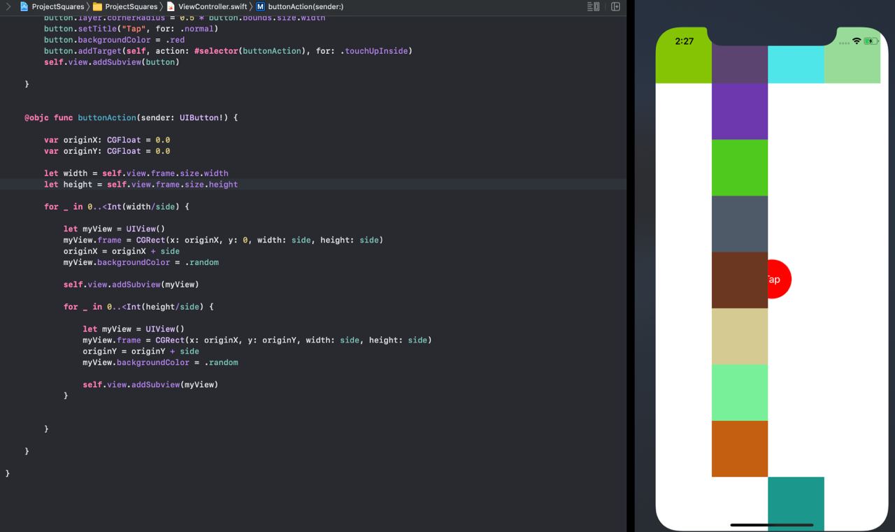Click the 'for _ in 0..<Int(height/side) {' line
Screen dimensions: 895x532
point(138,307)
